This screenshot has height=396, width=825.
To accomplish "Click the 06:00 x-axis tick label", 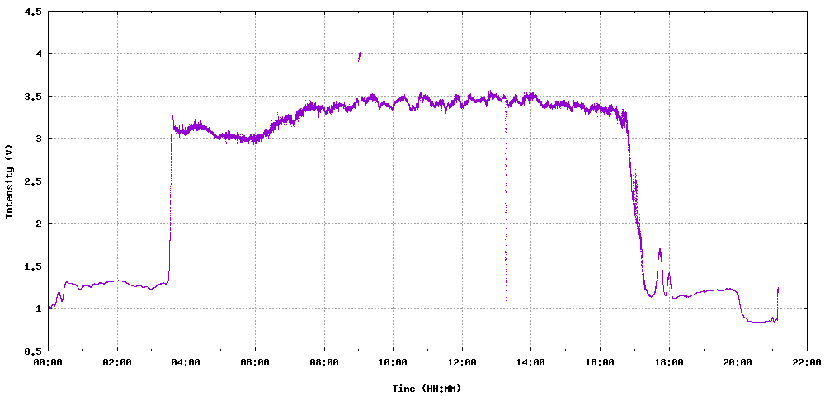I will click(255, 362).
